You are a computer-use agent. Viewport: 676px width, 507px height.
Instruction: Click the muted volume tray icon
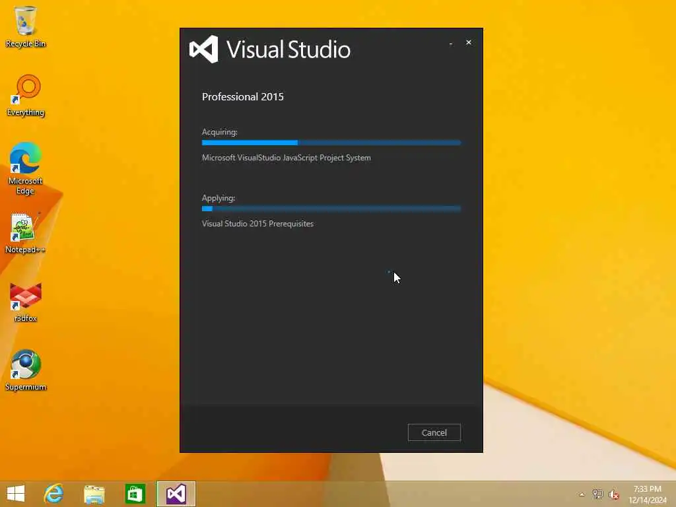[614, 494]
